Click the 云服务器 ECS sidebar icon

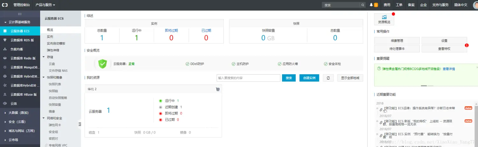(x=5, y=31)
